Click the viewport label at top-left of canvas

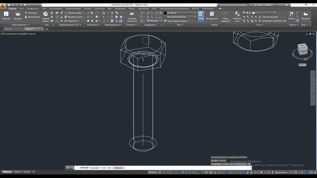click(x=18, y=34)
